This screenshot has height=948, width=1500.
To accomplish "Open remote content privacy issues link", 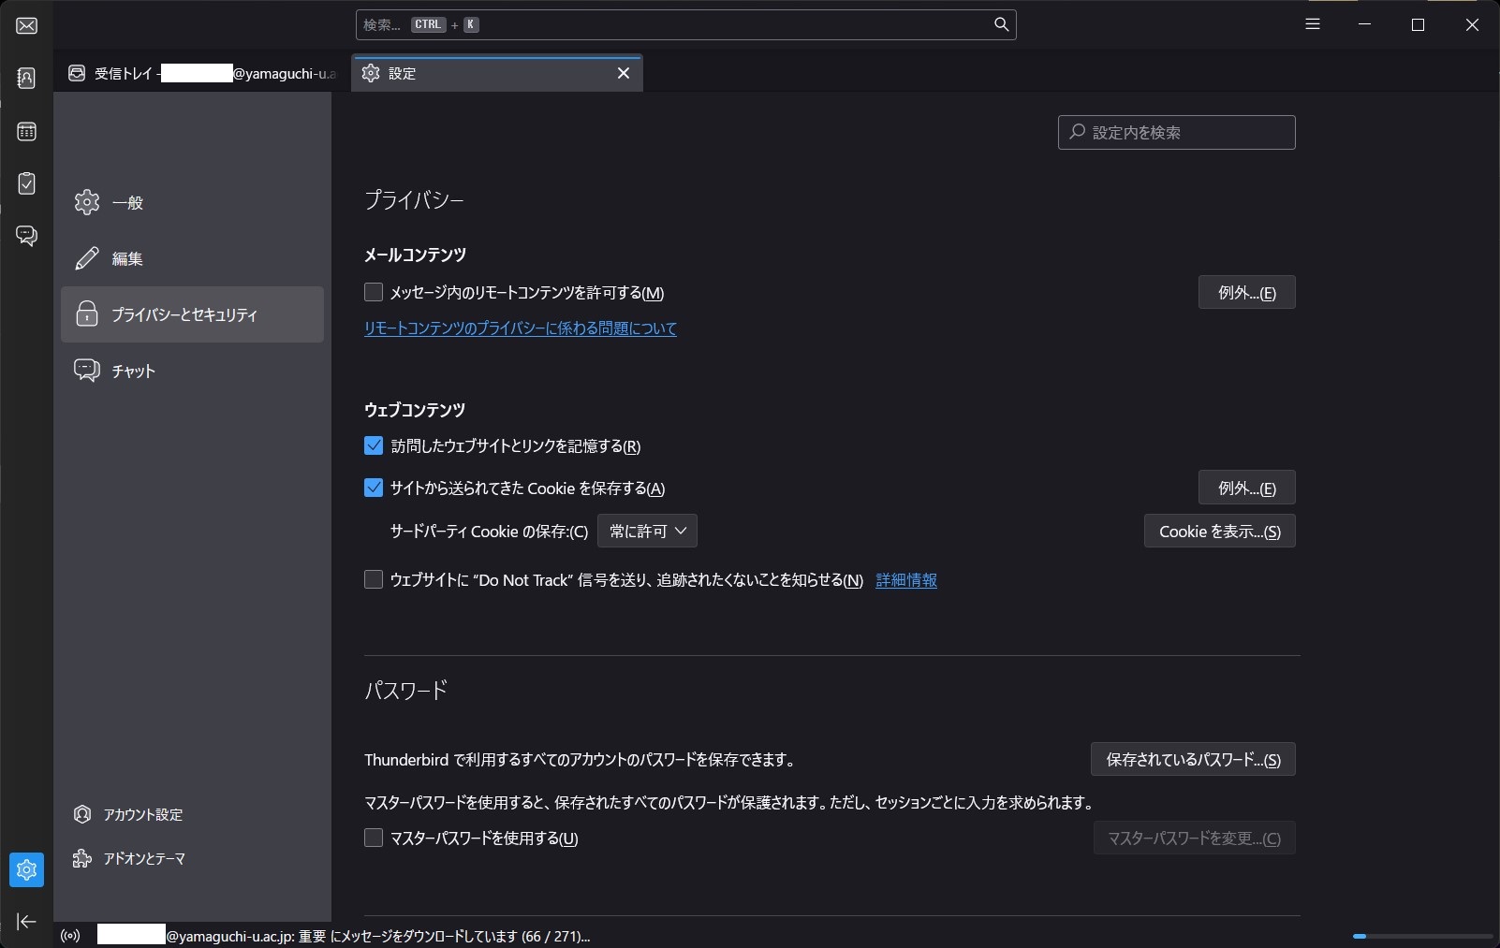I will pyautogui.click(x=520, y=328).
